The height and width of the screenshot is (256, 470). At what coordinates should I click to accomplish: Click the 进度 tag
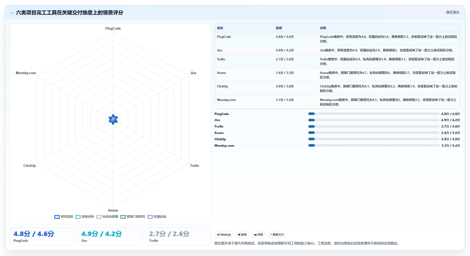(258, 235)
